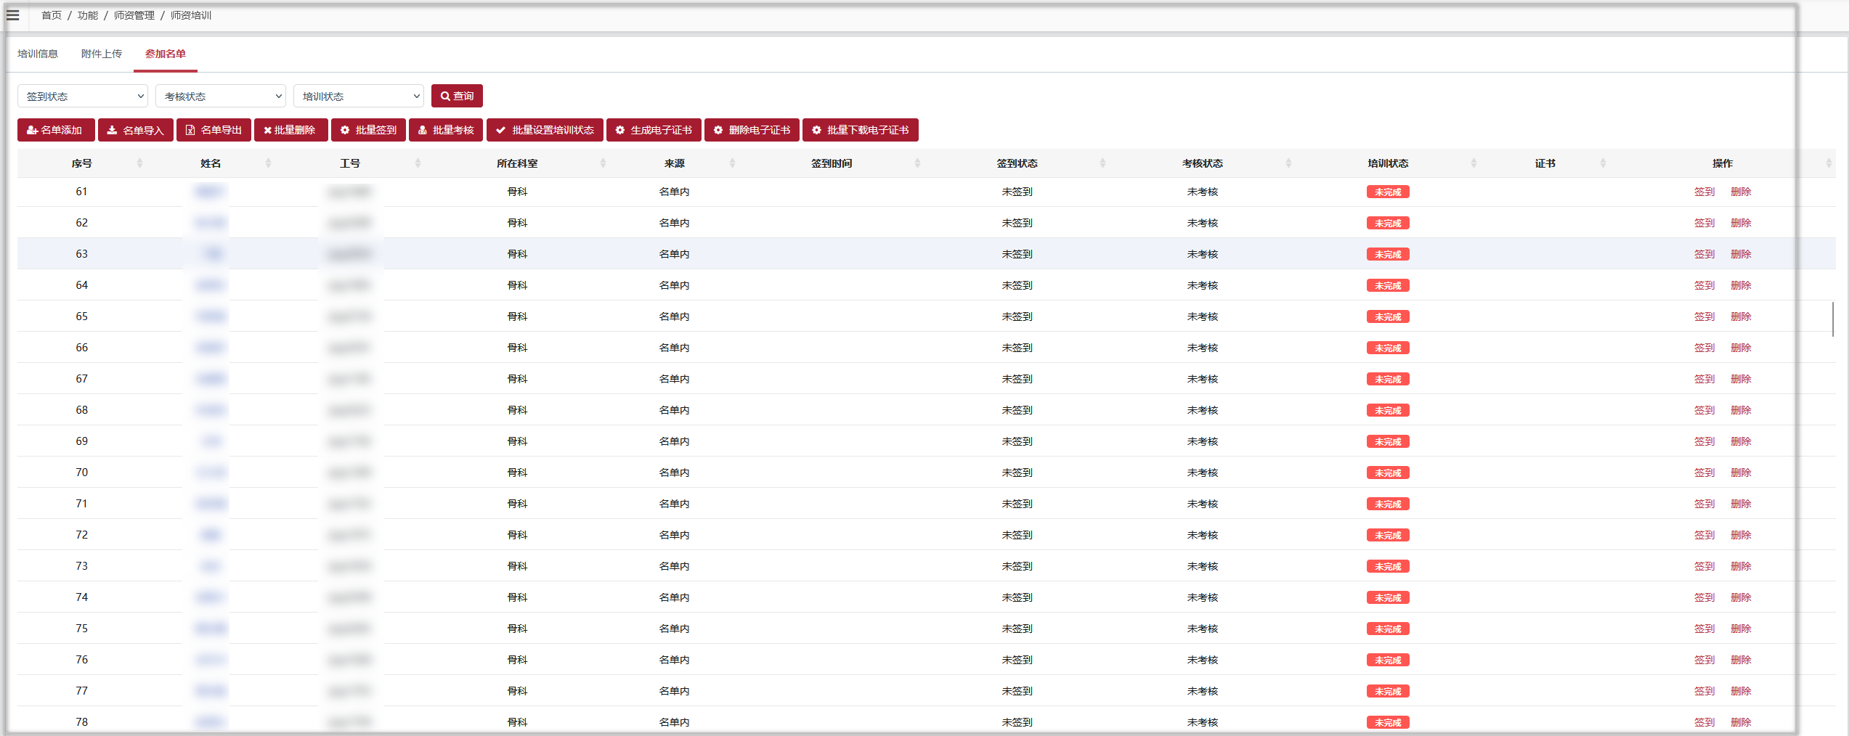This screenshot has width=1849, height=736.
Task: Click 签到 link in row 70
Action: coord(1704,473)
